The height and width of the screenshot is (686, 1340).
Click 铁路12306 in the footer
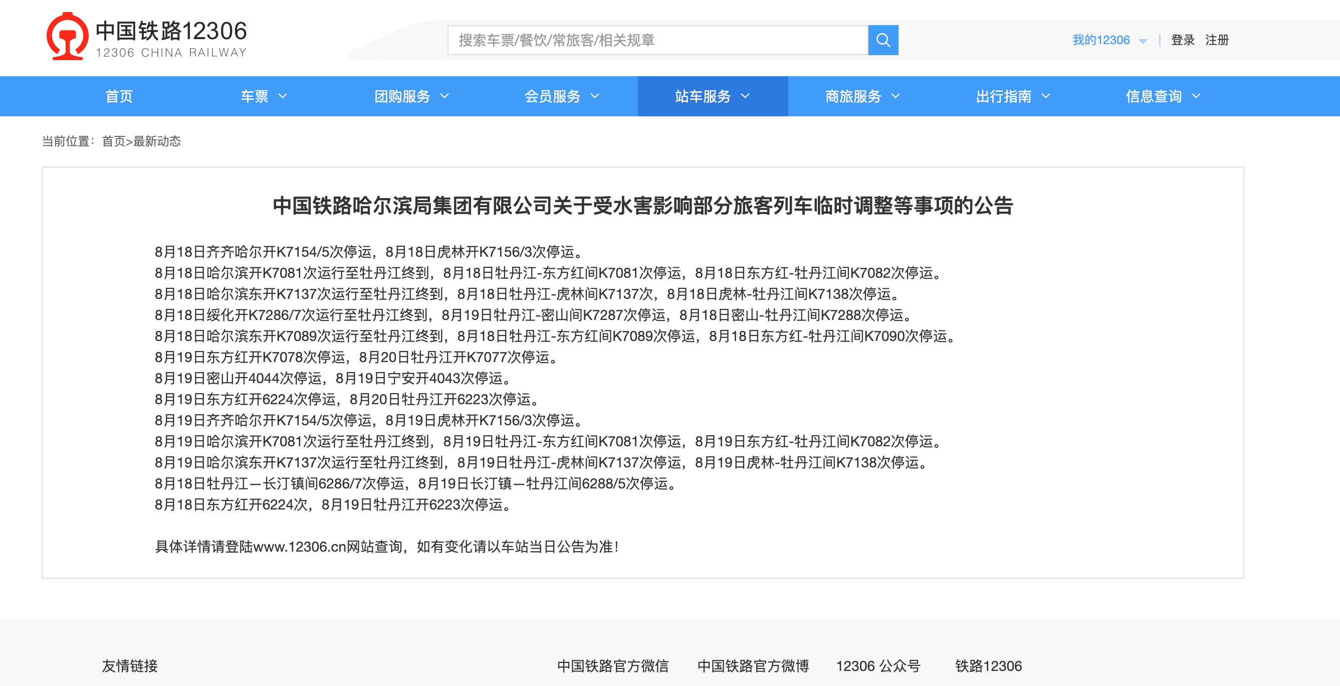(988, 666)
